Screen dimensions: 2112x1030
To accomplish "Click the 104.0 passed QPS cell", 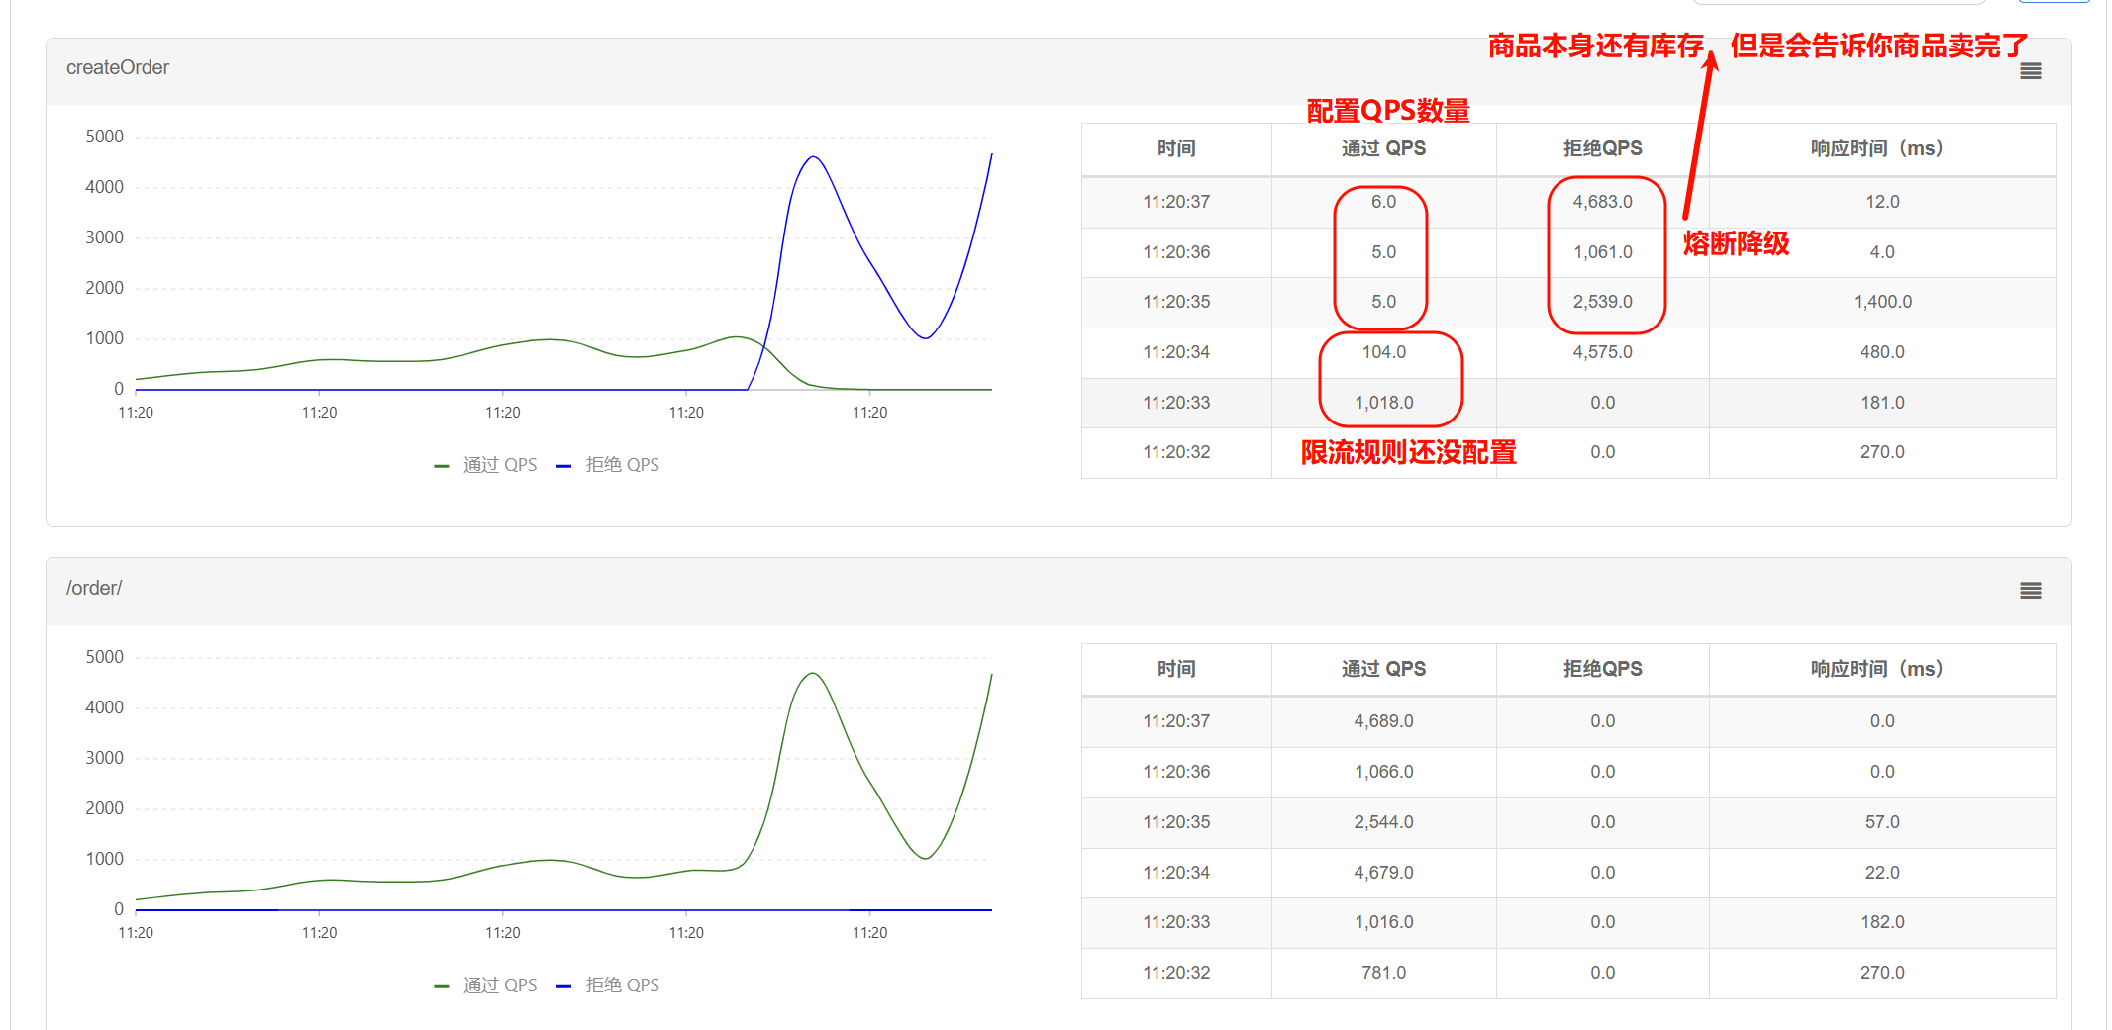I will click(x=1383, y=352).
